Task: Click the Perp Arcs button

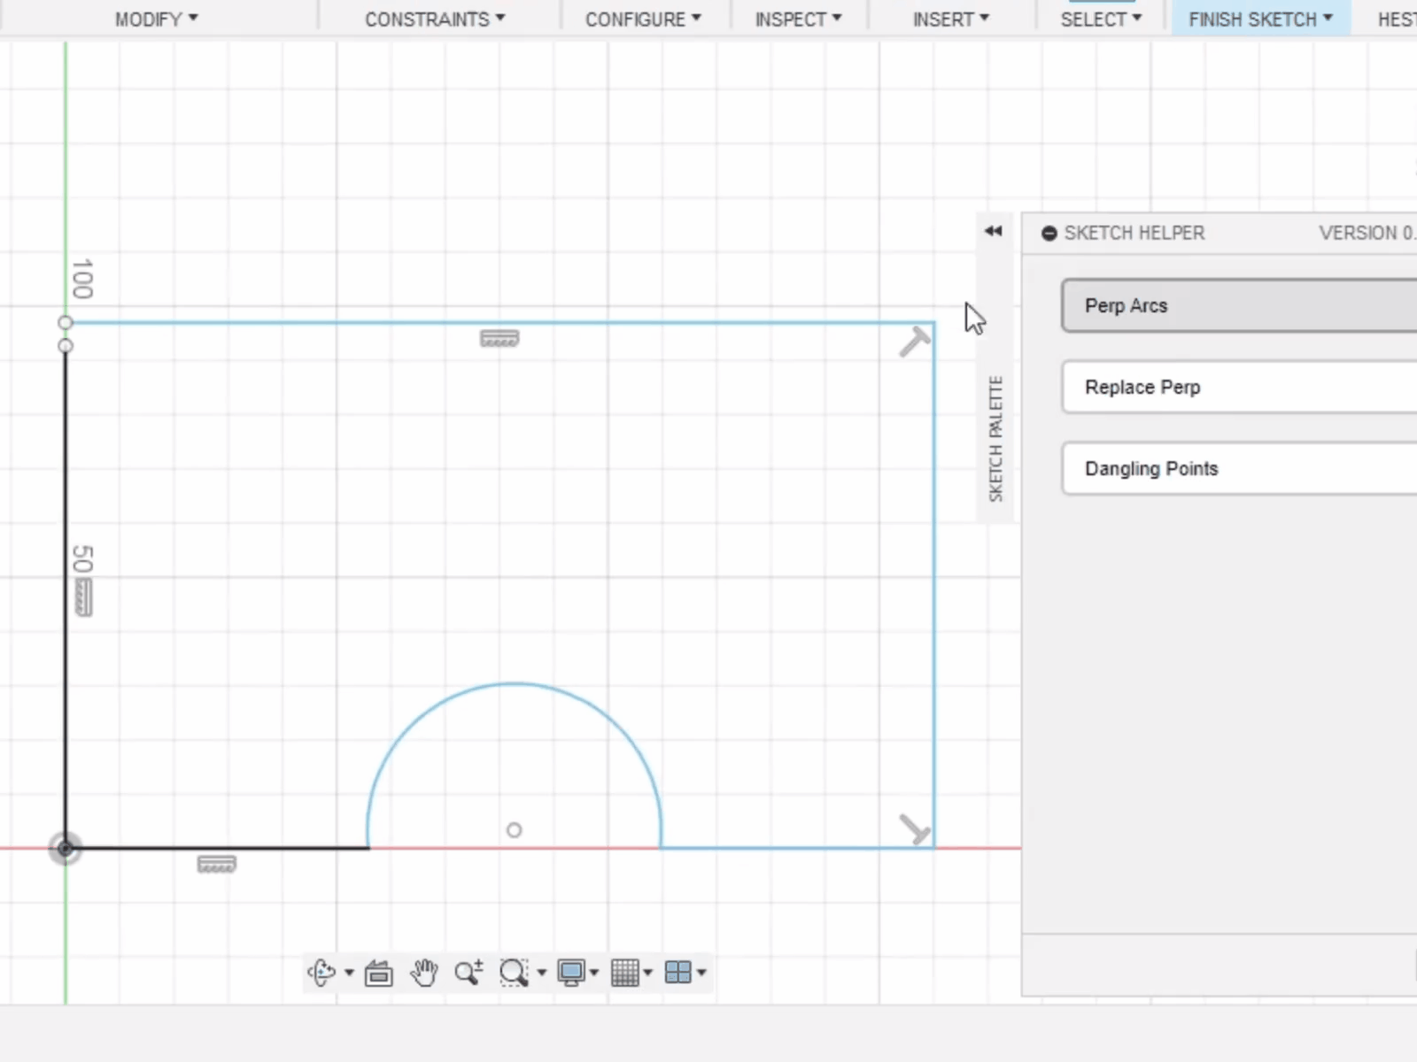Action: click(1239, 305)
